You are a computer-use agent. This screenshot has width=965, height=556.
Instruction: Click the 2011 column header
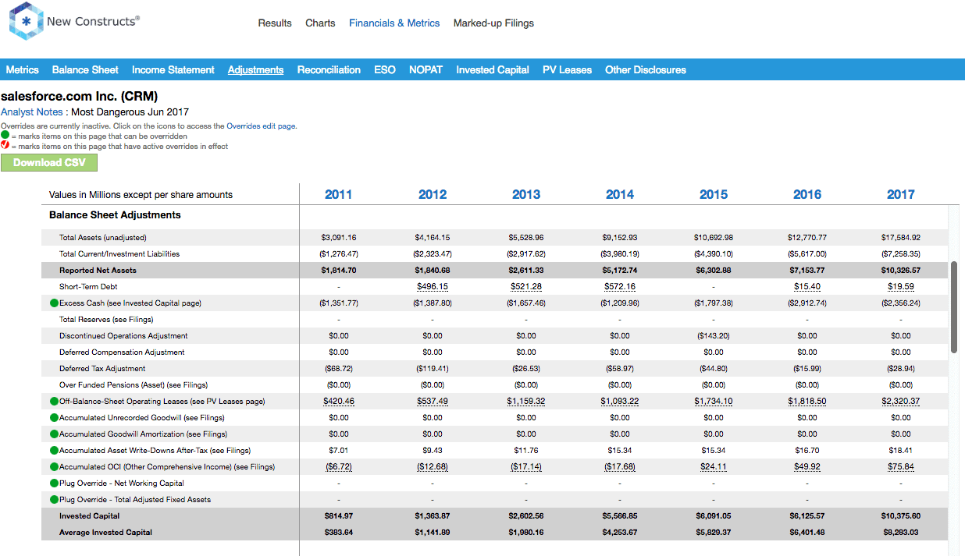tap(338, 194)
